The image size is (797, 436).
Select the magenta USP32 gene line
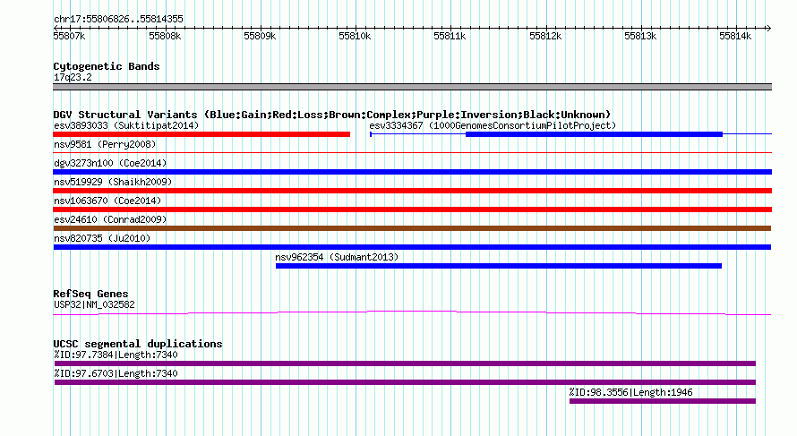(412, 312)
